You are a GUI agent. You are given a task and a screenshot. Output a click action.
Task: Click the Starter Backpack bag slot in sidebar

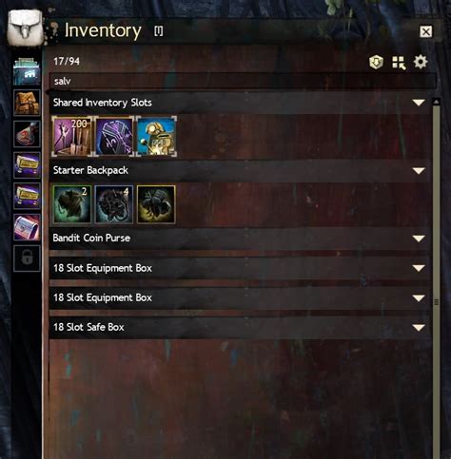tap(27, 103)
